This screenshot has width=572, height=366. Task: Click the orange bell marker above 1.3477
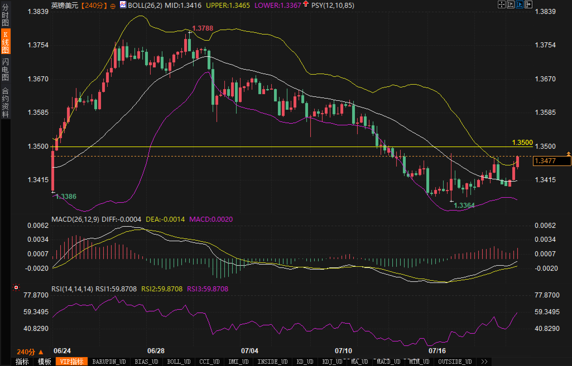[568, 153]
